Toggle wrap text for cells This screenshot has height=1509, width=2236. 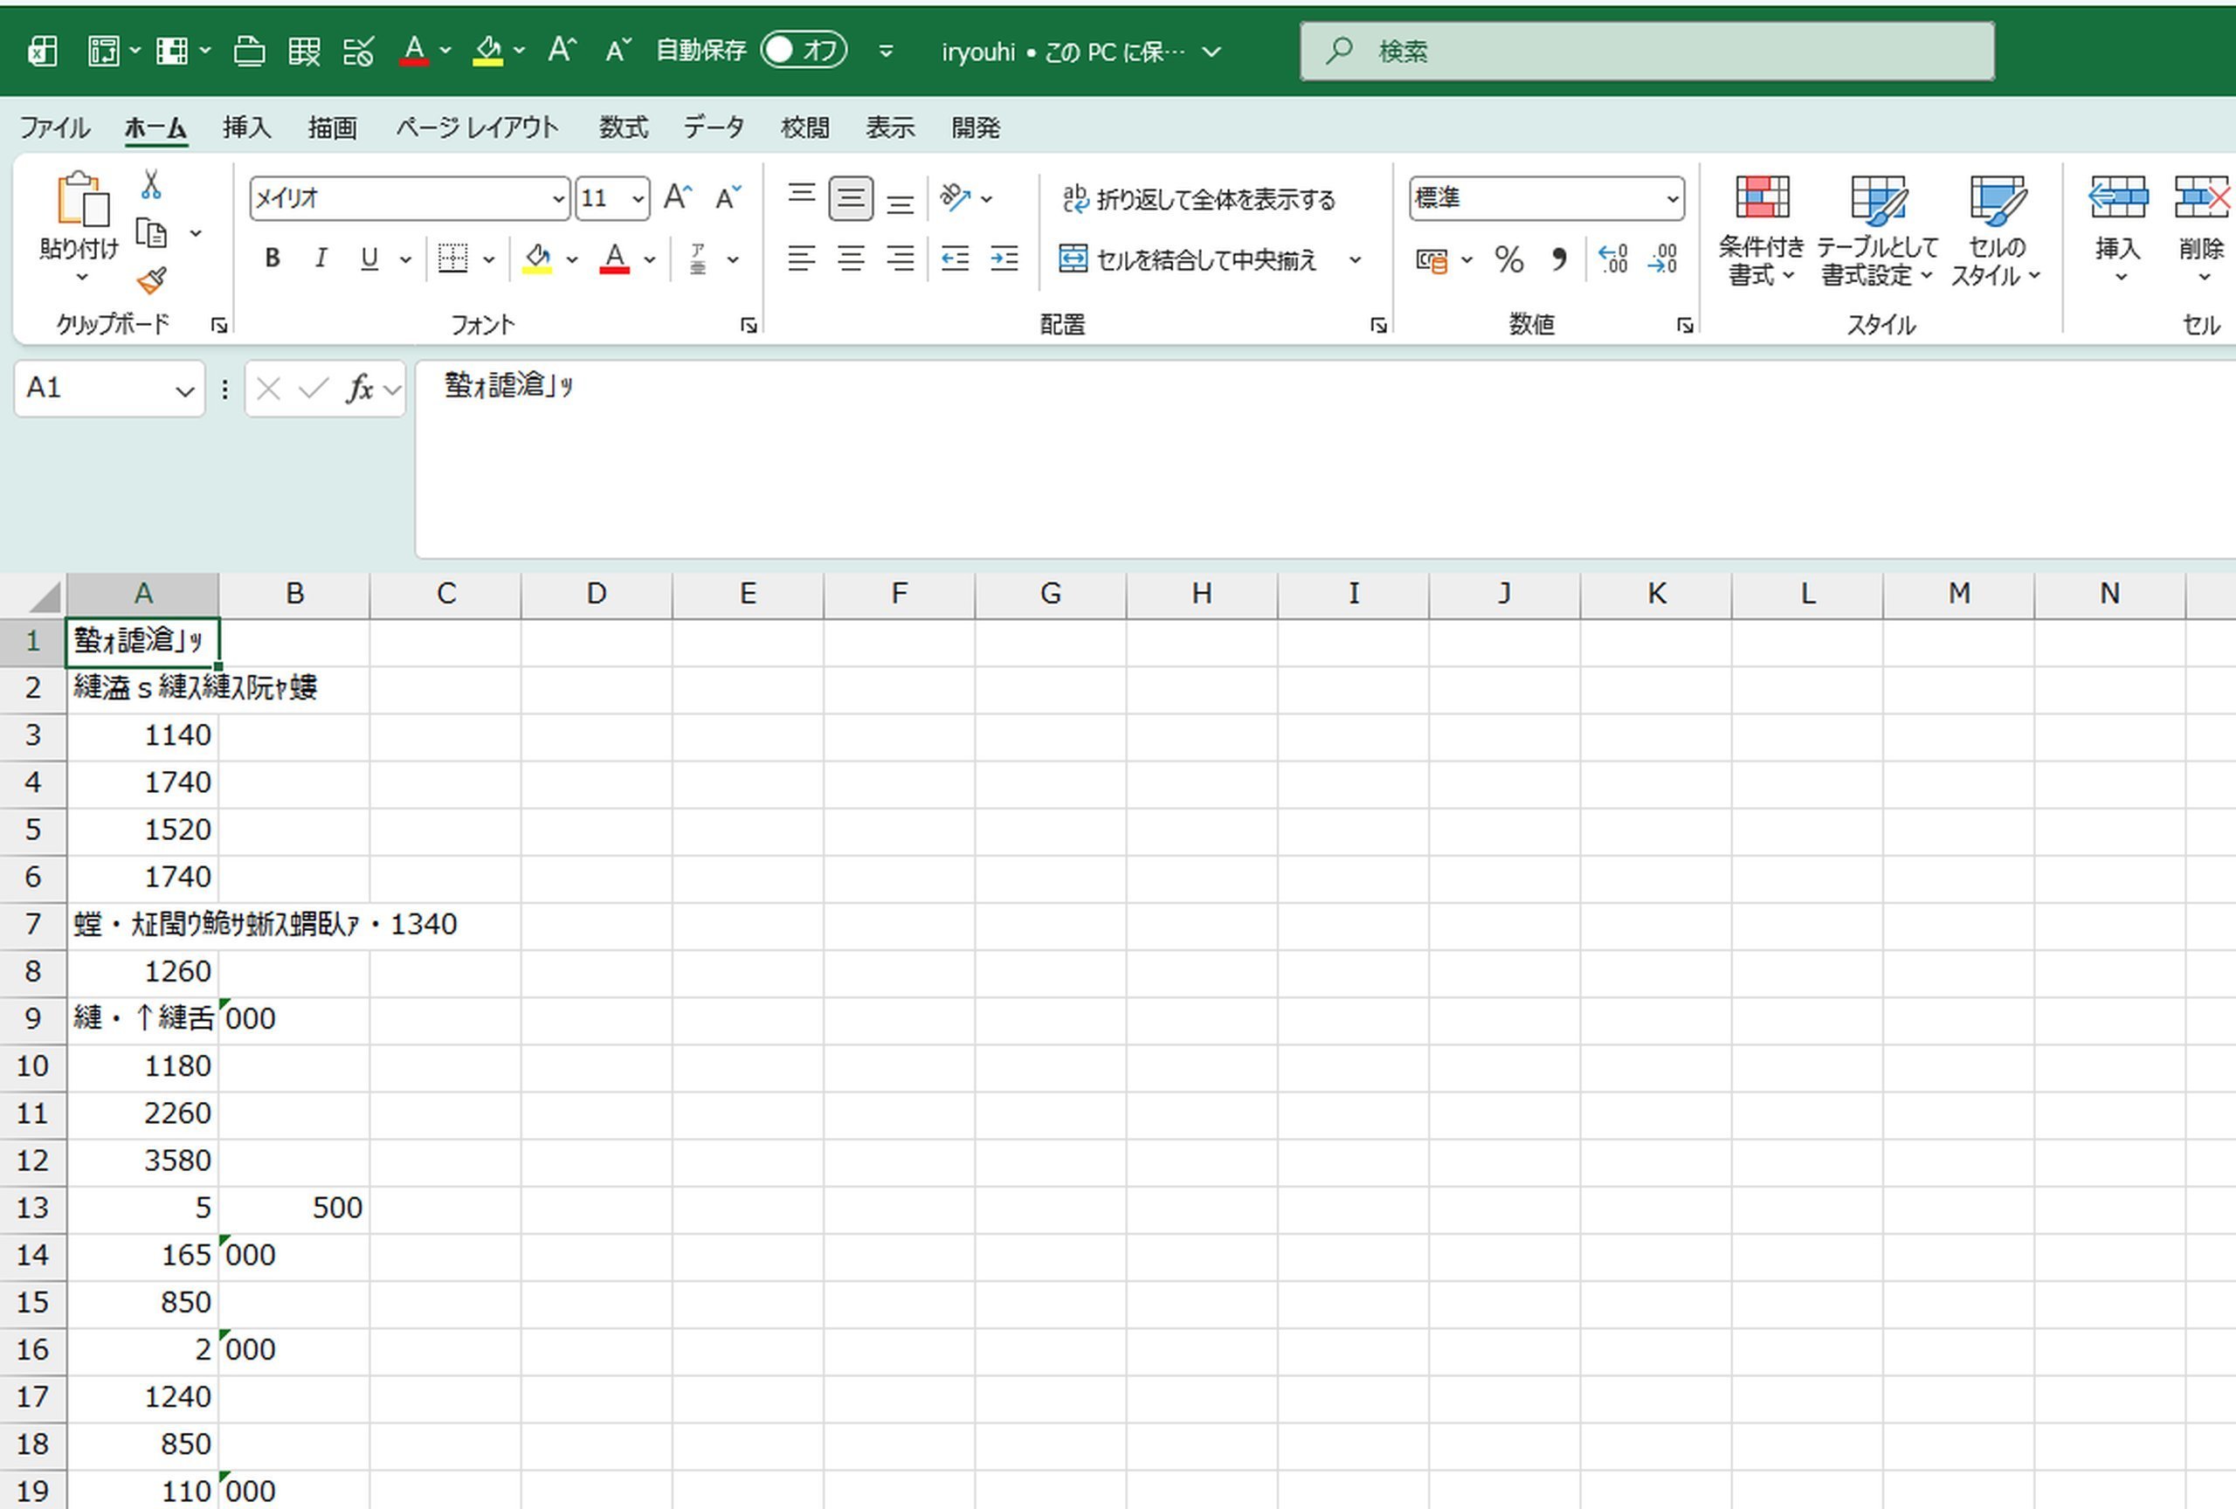click(x=1199, y=199)
